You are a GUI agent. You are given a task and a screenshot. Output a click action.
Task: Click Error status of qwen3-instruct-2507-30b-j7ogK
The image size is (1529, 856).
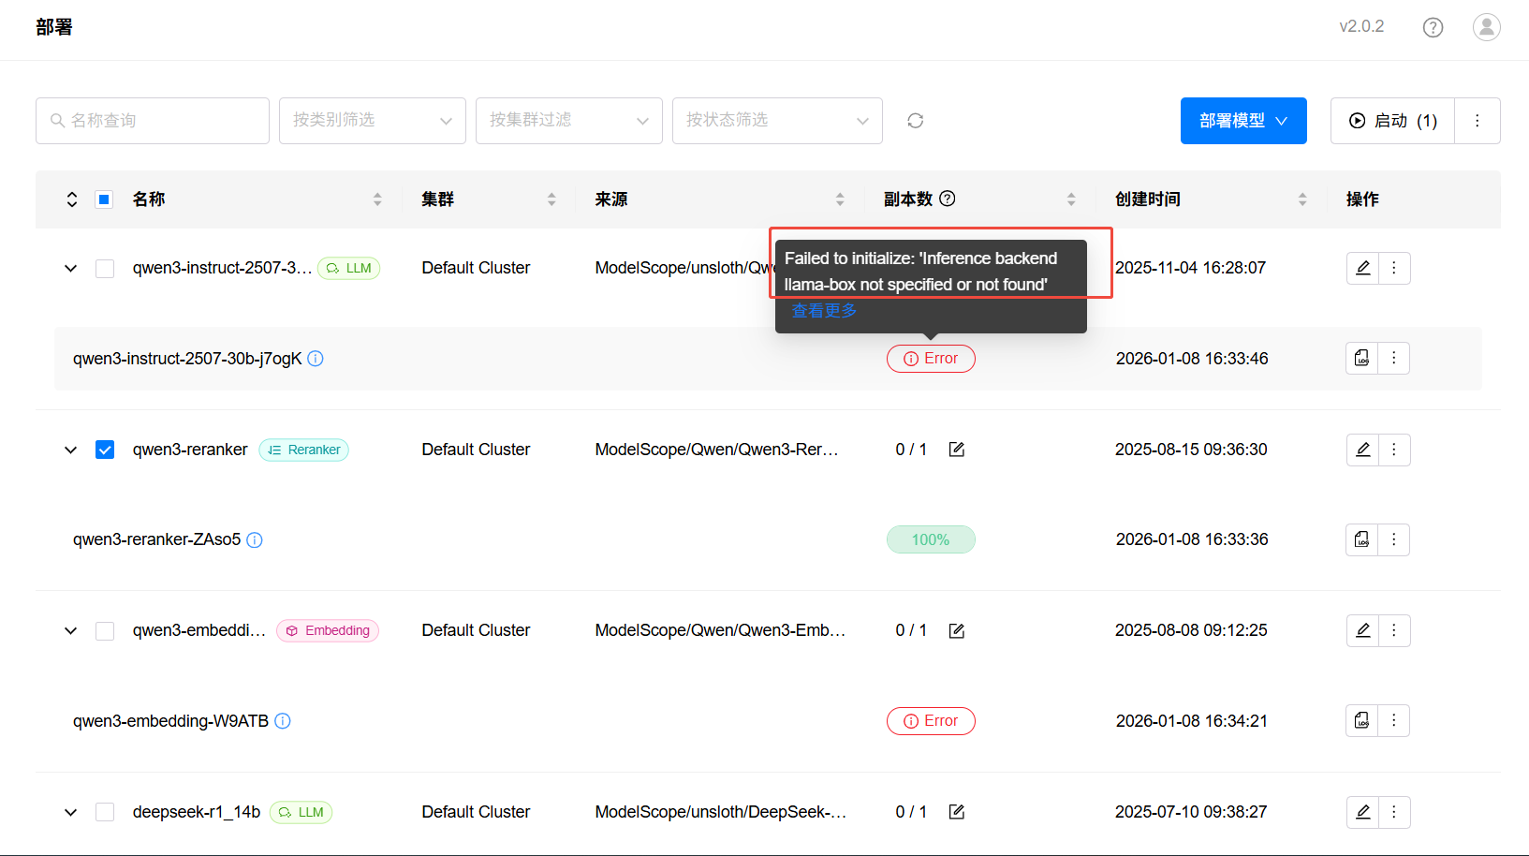click(931, 359)
